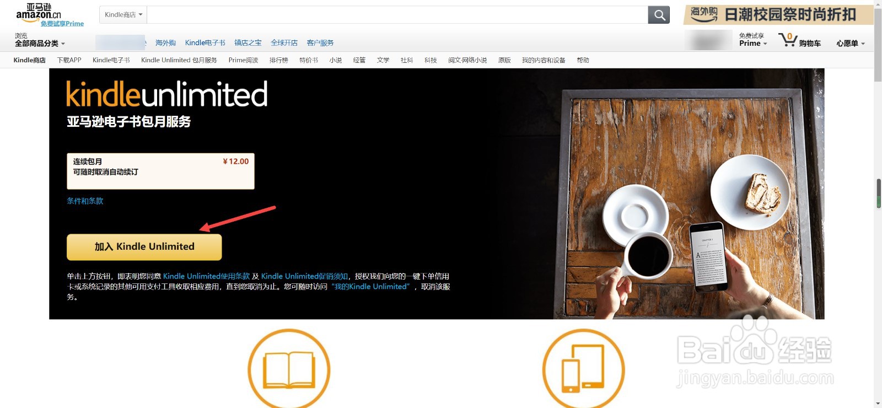Open Kindle电子书 in top navigation
Viewport: 882px width, 408px height.
click(205, 43)
